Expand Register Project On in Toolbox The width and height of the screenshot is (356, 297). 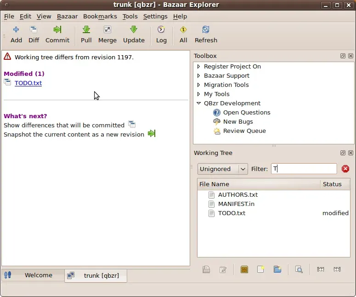(198, 66)
